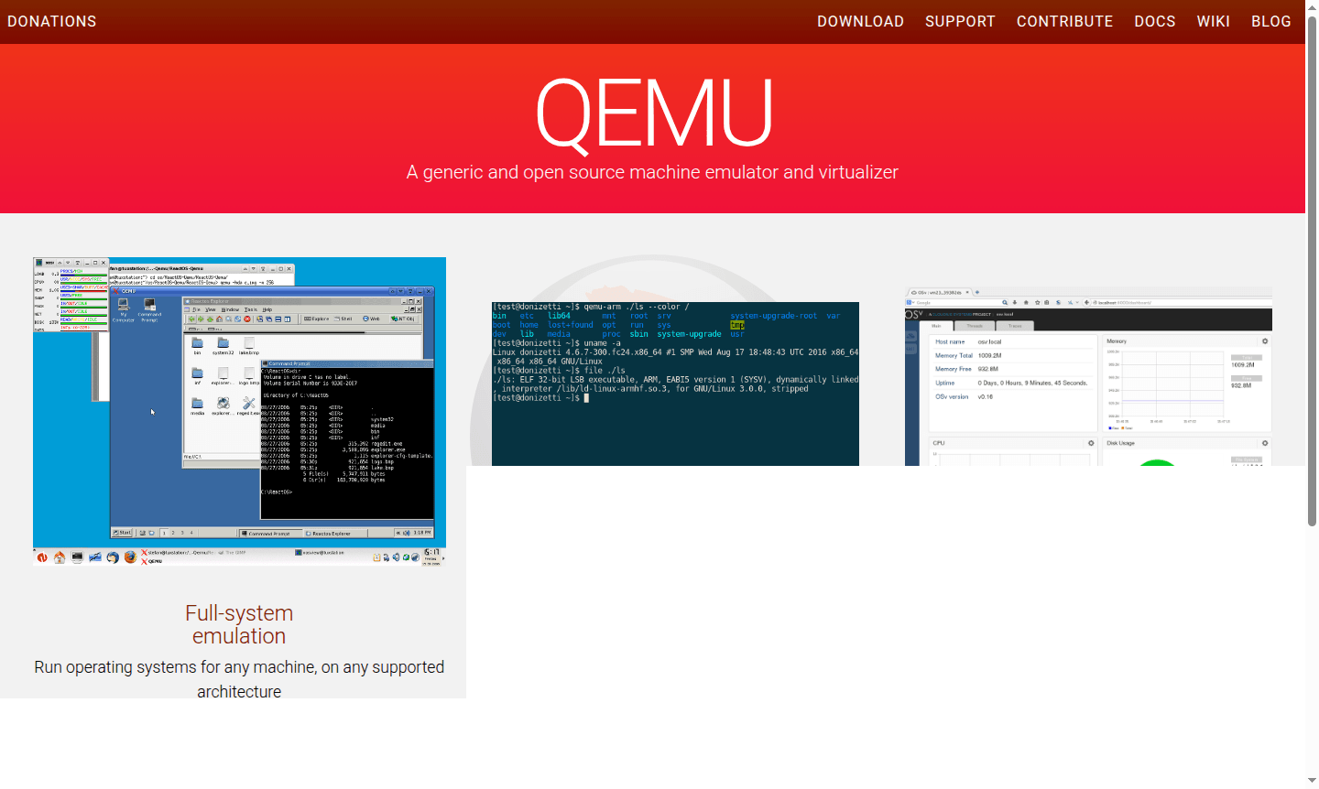Expand the toolbar overflow chevron in Firefox
Screen dimensions: 1319x789
(x=1077, y=302)
